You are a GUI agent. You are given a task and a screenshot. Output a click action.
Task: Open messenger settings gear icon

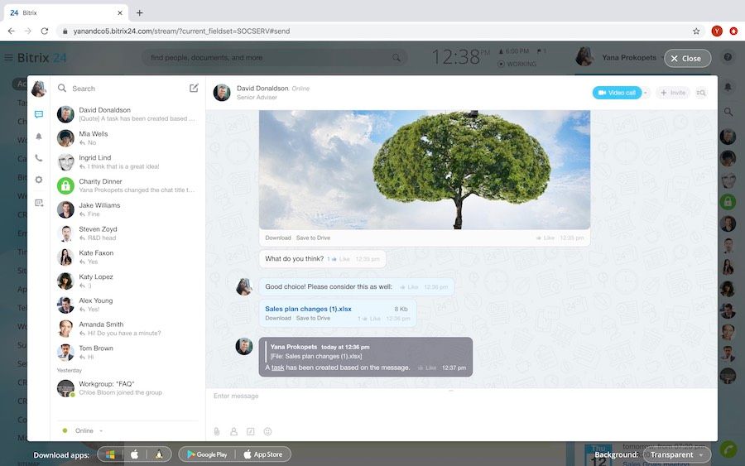tap(39, 180)
